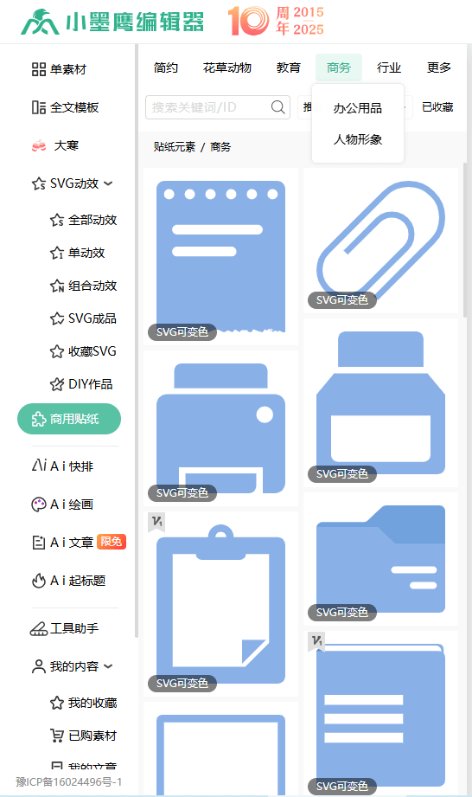Click the 贴纸元素 breadcrumb link

coord(175,147)
